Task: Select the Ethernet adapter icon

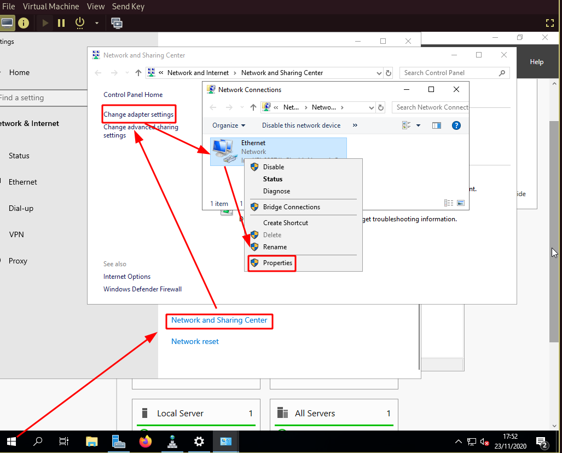Action: pos(225,151)
